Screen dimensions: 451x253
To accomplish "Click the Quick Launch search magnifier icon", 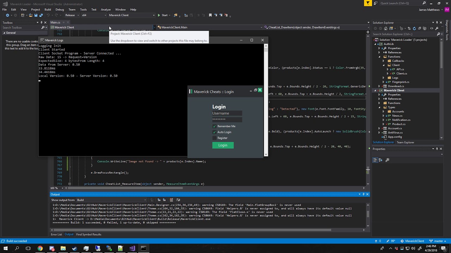I will [424, 3].
